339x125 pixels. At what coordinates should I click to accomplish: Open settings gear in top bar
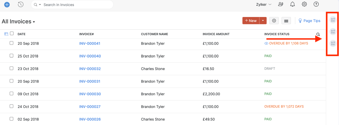(304, 4)
